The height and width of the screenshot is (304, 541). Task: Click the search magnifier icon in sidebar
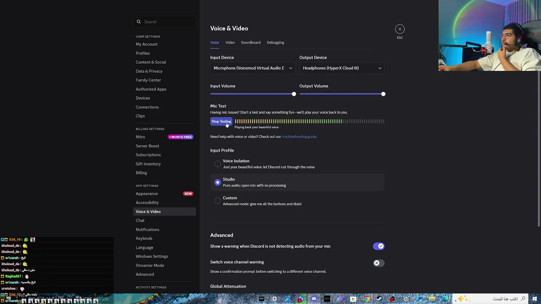(x=139, y=22)
